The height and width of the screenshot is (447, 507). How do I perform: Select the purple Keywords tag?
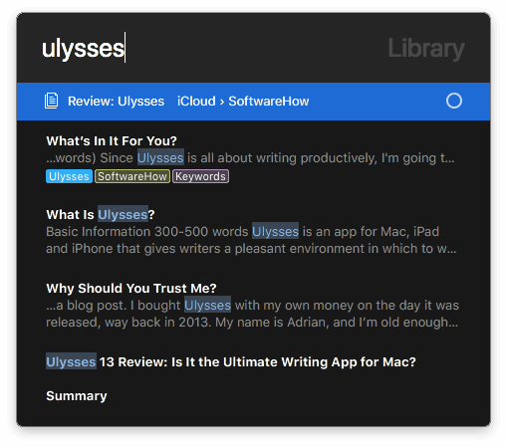pos(200,176)
